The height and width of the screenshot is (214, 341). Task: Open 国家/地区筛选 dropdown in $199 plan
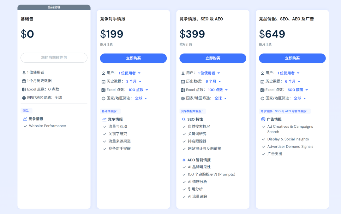pos(141,98)
